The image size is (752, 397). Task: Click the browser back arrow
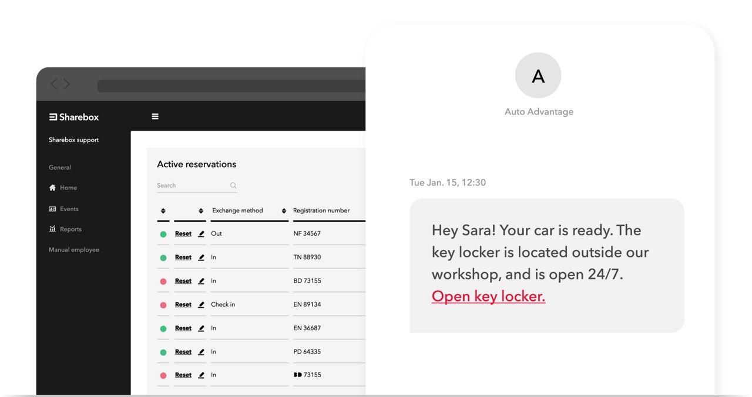pos(55,84)
